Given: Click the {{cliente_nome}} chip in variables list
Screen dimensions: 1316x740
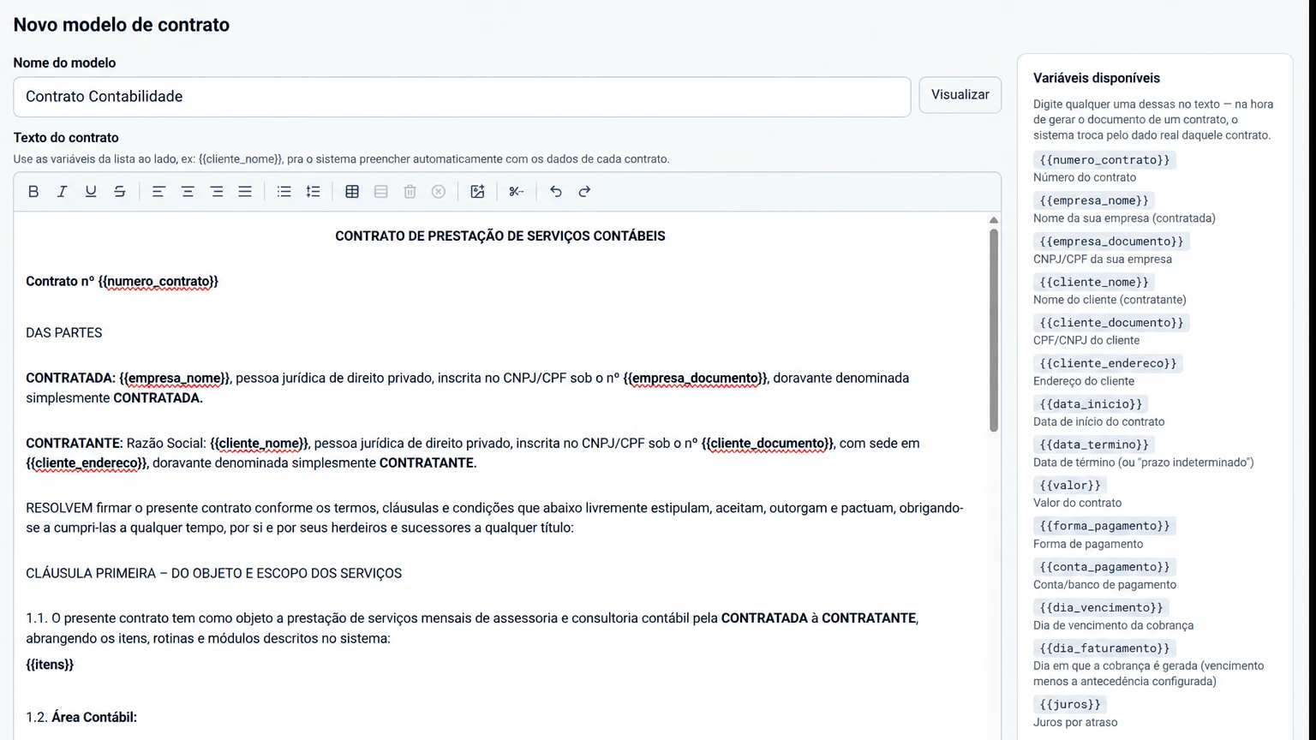Looking at the screenshot, I should tap(1094, 282).
